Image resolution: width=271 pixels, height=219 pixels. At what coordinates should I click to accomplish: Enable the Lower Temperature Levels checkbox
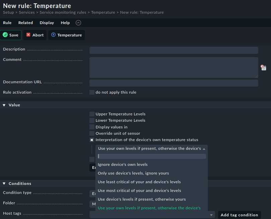pos(92,120)
